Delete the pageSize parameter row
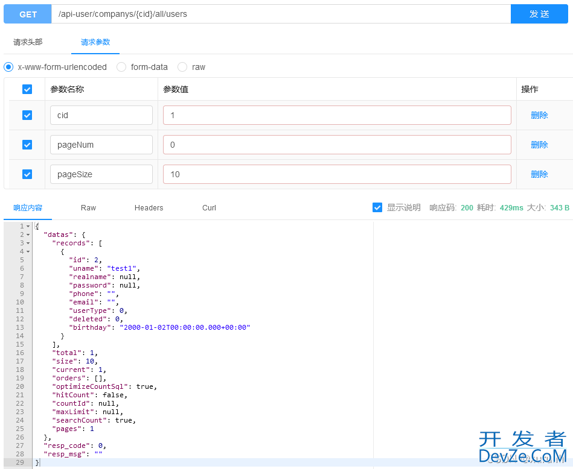The image size is (573, 469). tap(539, 174)
